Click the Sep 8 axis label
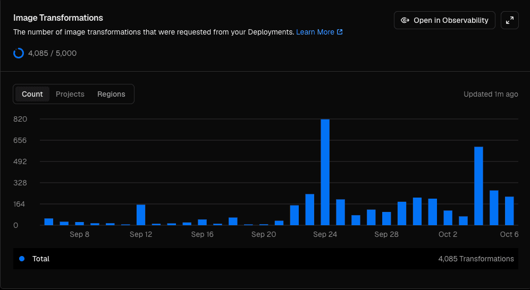Viewport: 530px width, 290px height. click(79, 234)
